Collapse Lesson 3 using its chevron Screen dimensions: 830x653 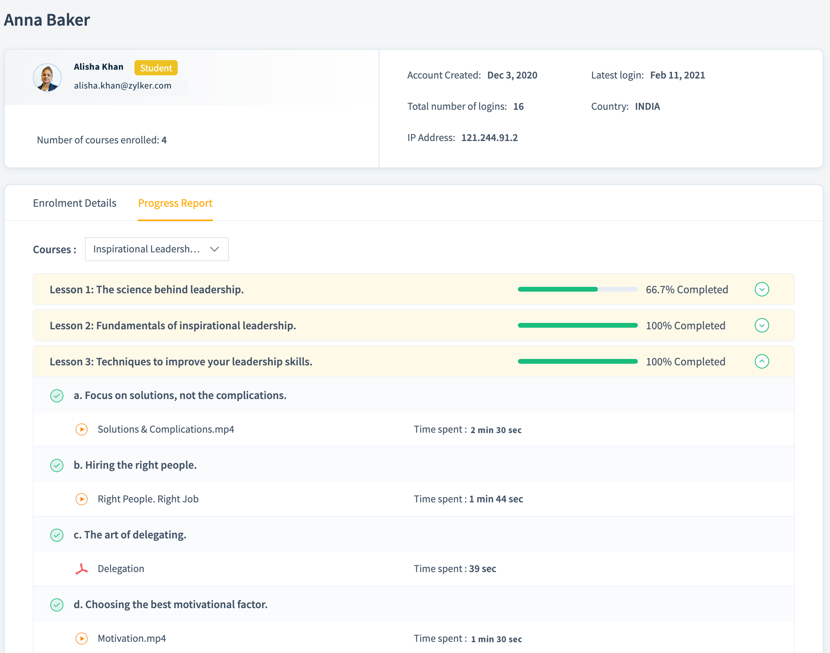coord(762,361)
